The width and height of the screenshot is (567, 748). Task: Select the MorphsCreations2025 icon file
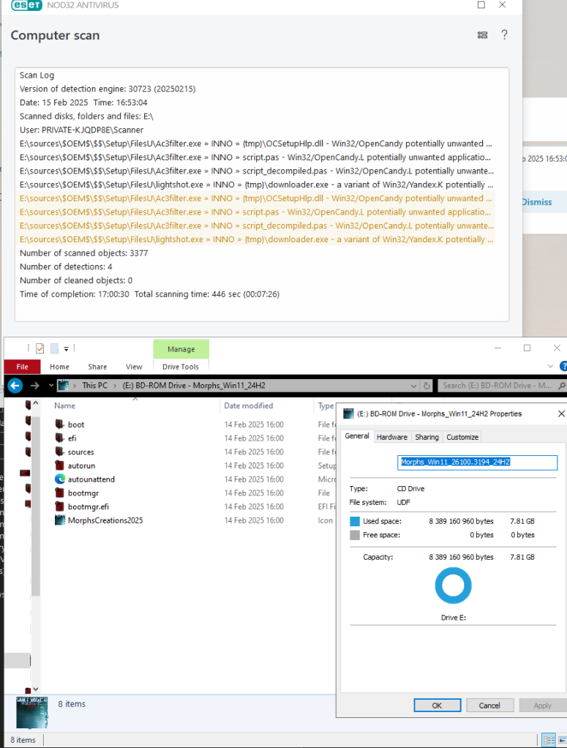[105, 520]
